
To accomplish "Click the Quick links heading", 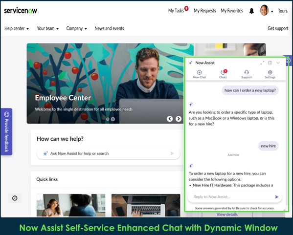I will click(x=47, y=179).
